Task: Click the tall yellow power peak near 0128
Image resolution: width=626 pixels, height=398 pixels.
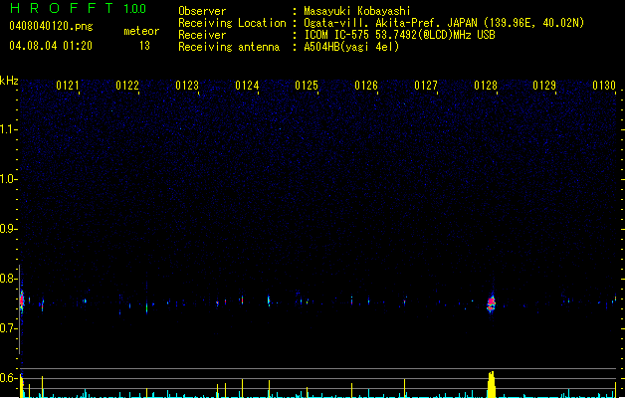Action: point(492,384)
